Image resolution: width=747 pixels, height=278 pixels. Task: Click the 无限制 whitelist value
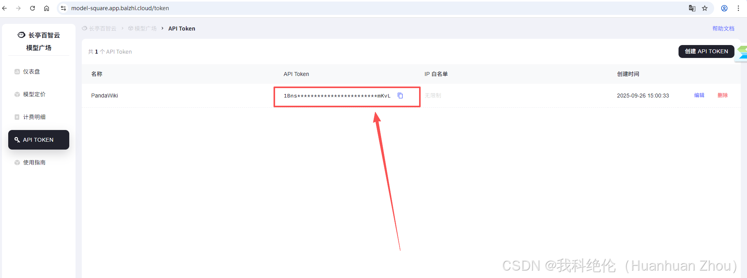coord(433,96)
